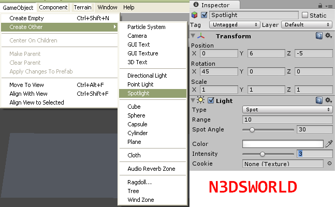Click the Cookie texture object picker circle
Image resolution: width=335 pixels, height=207 pixels.
coord(329,164)
